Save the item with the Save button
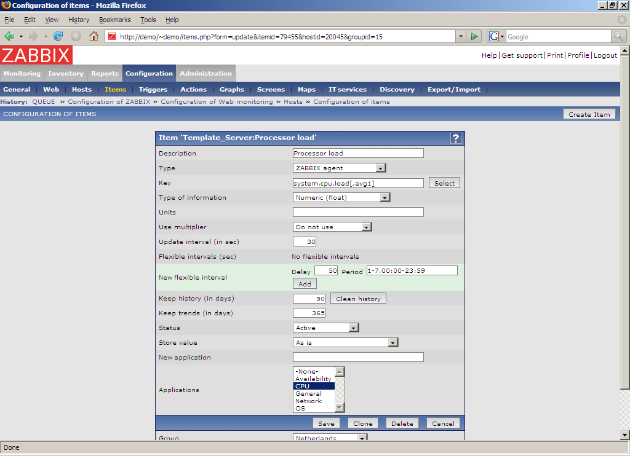This screenshot has height=456, width=630. [x=326, y=423]
